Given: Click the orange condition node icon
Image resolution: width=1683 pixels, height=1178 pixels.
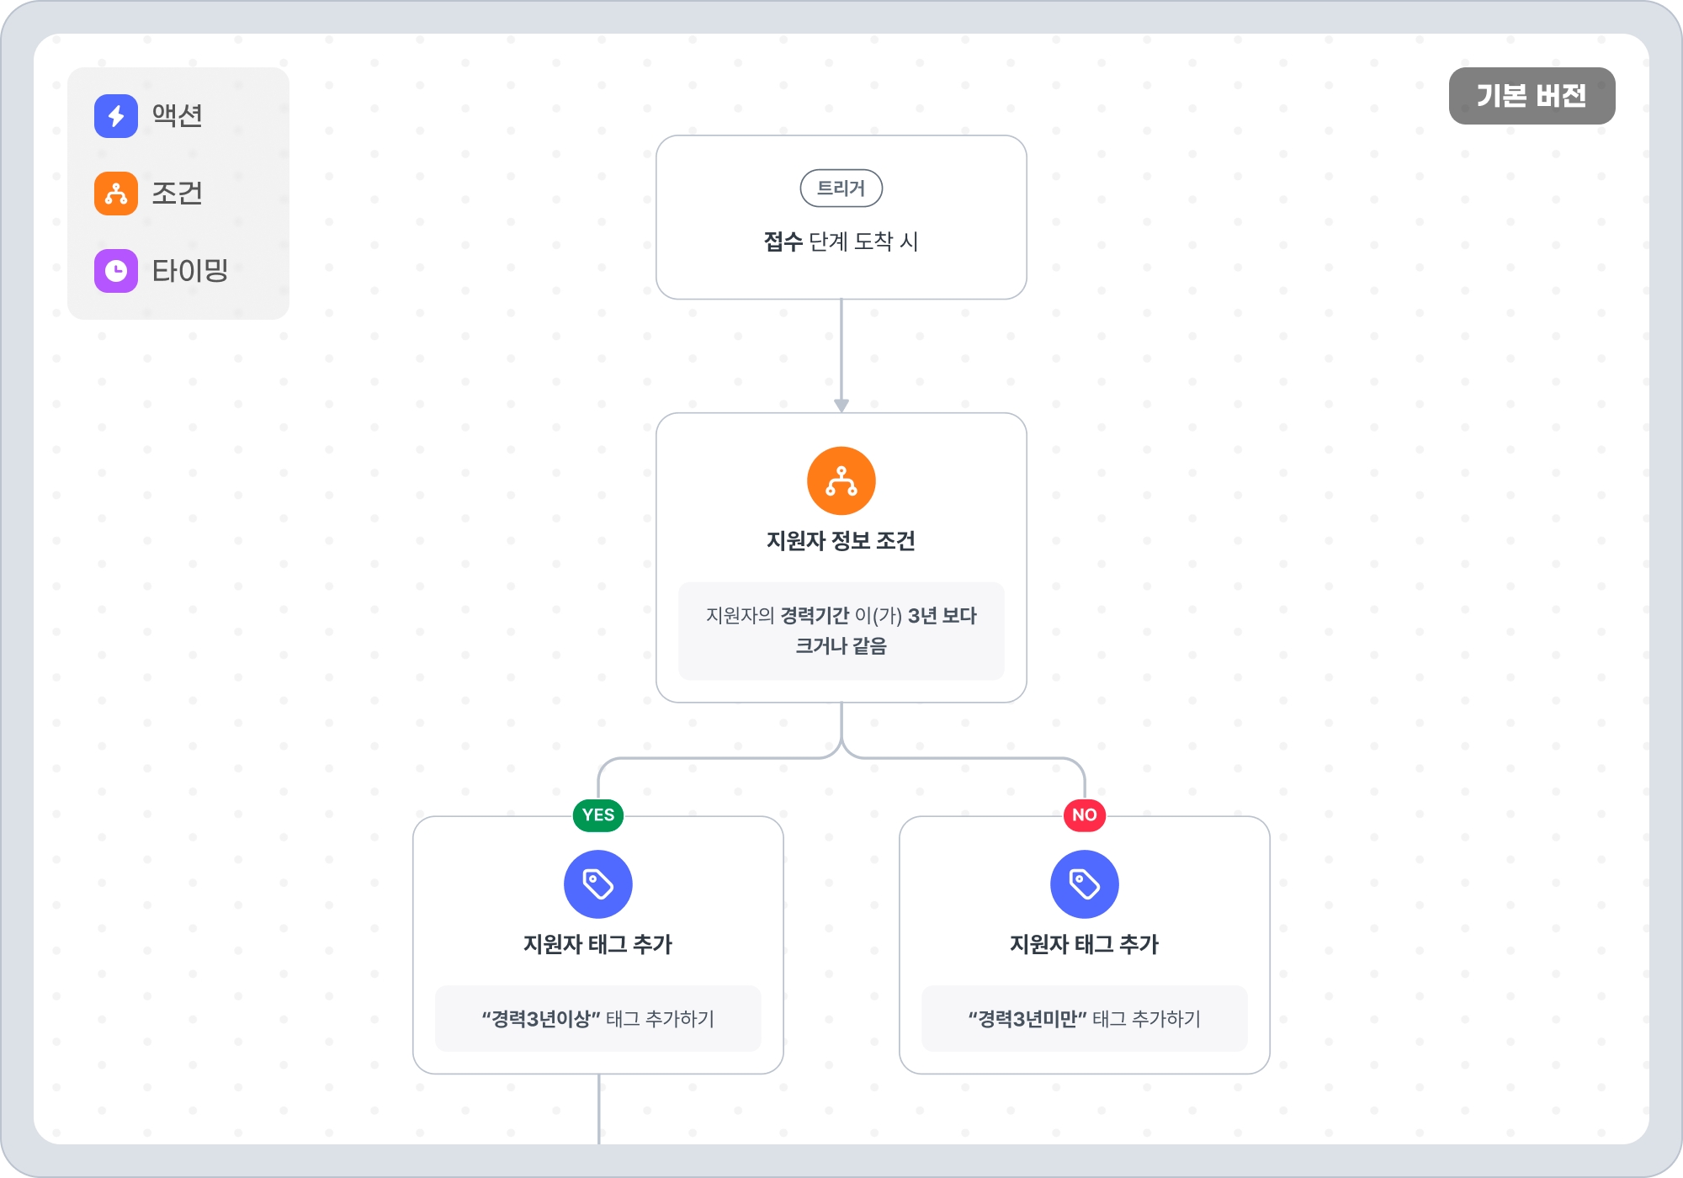Looking at the screenshot, I should pyautogui.click(x=841, y=480).
